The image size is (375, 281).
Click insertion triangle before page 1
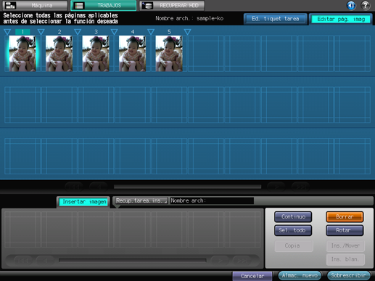click(7, 32)
